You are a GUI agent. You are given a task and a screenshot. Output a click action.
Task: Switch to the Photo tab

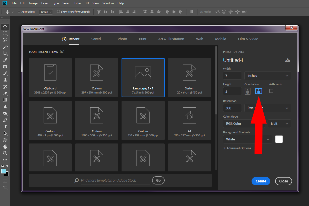pos(122,39)
